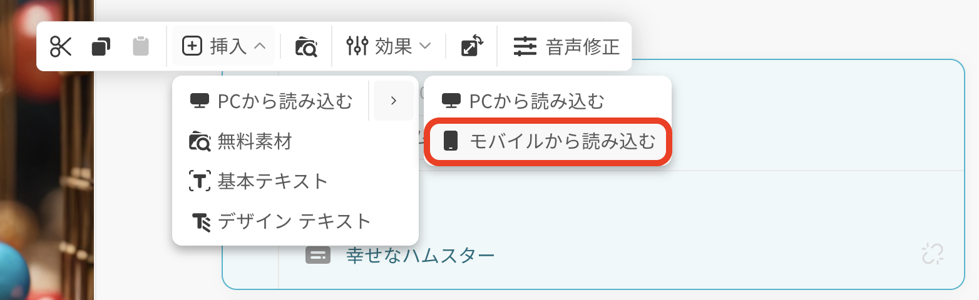Expand the 効果 dropdown

[389, 46]
